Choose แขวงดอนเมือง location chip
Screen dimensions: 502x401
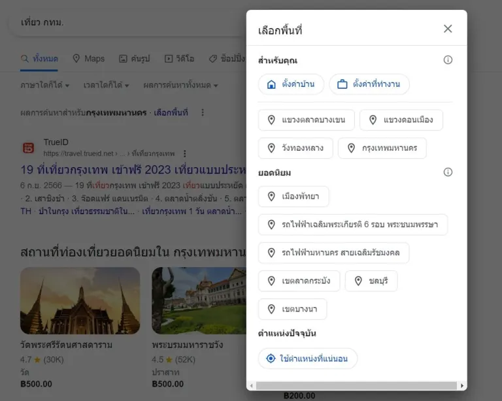tap(401, 120)
